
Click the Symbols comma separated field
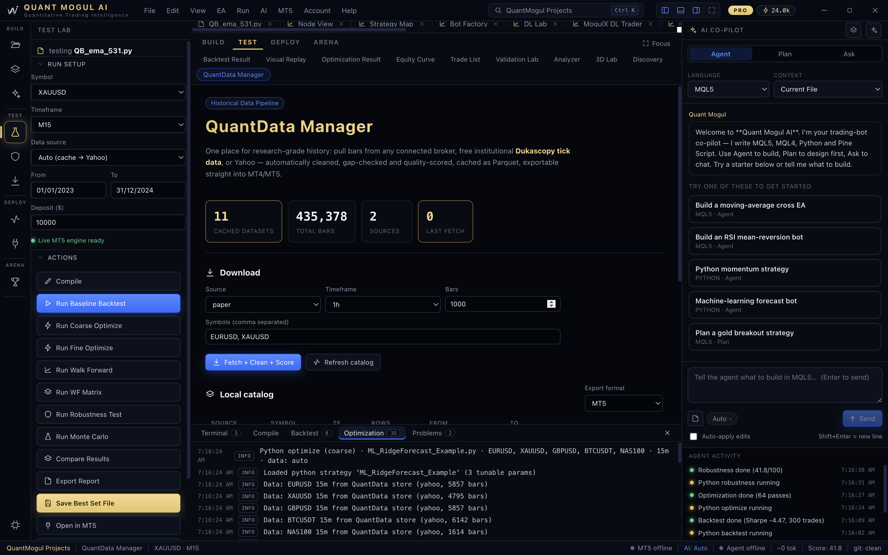coord(383,337)
